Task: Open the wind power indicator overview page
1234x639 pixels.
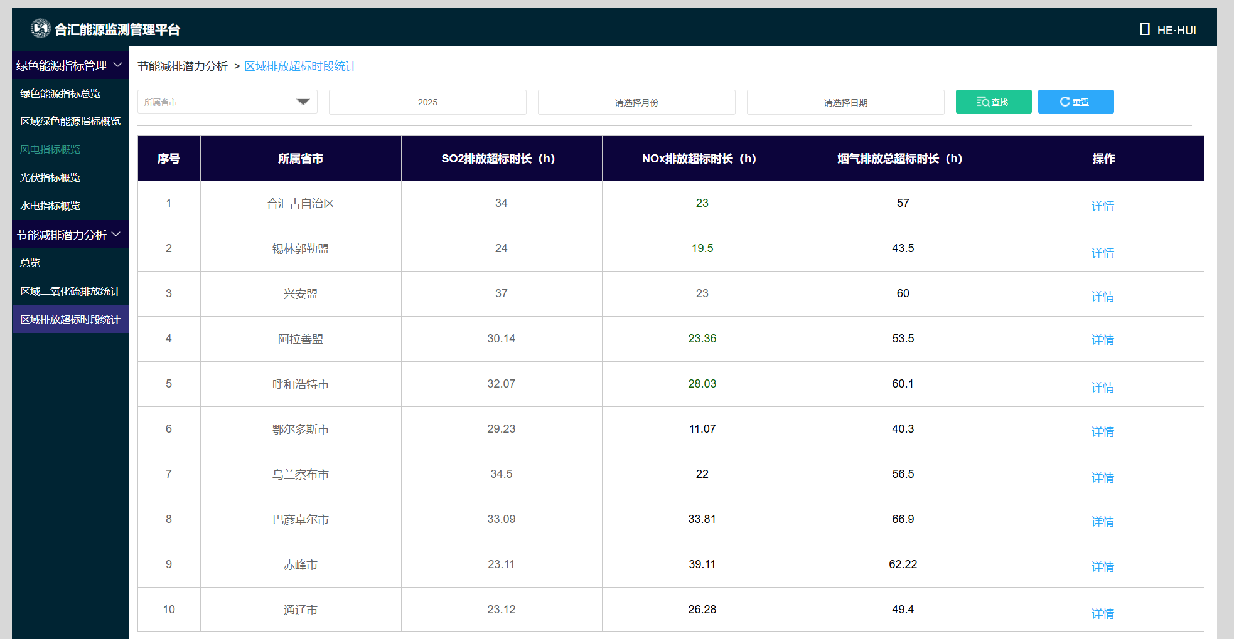Action: point(50,149)
